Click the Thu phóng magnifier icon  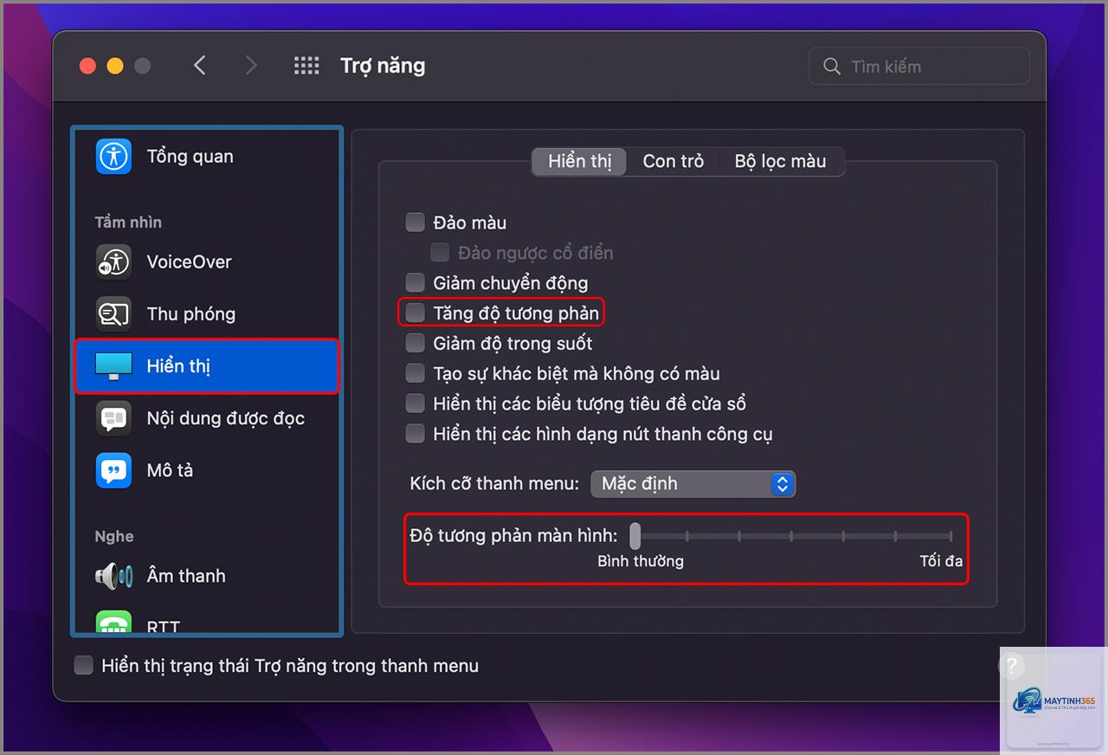tap(113, 314)
